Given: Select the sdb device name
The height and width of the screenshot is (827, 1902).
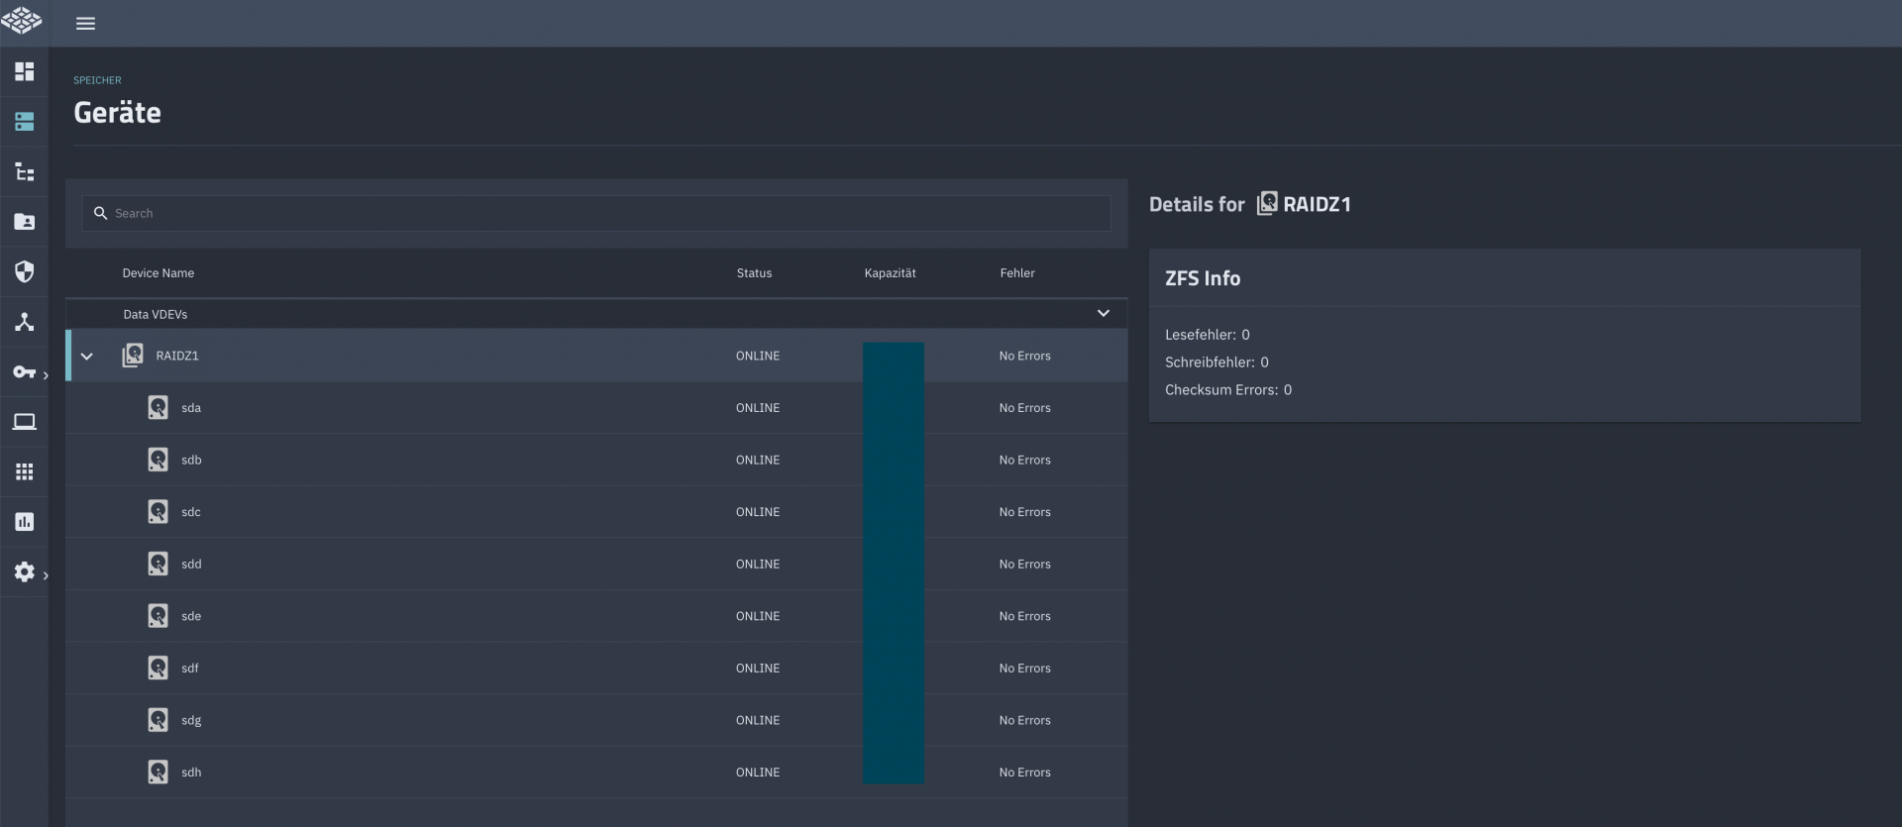Looking at the screenshot, I should [191, 460].
